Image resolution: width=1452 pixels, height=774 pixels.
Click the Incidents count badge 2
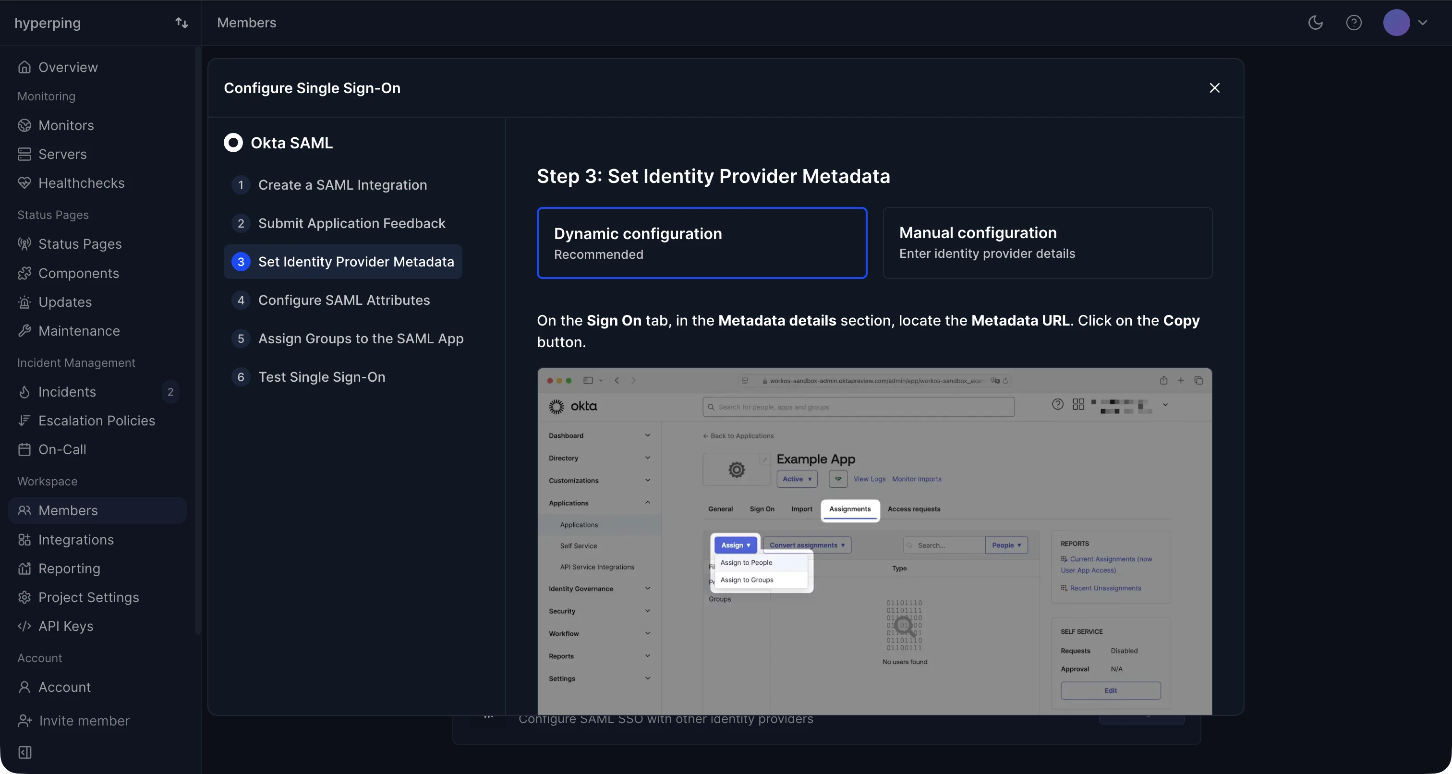coord(170,391)
